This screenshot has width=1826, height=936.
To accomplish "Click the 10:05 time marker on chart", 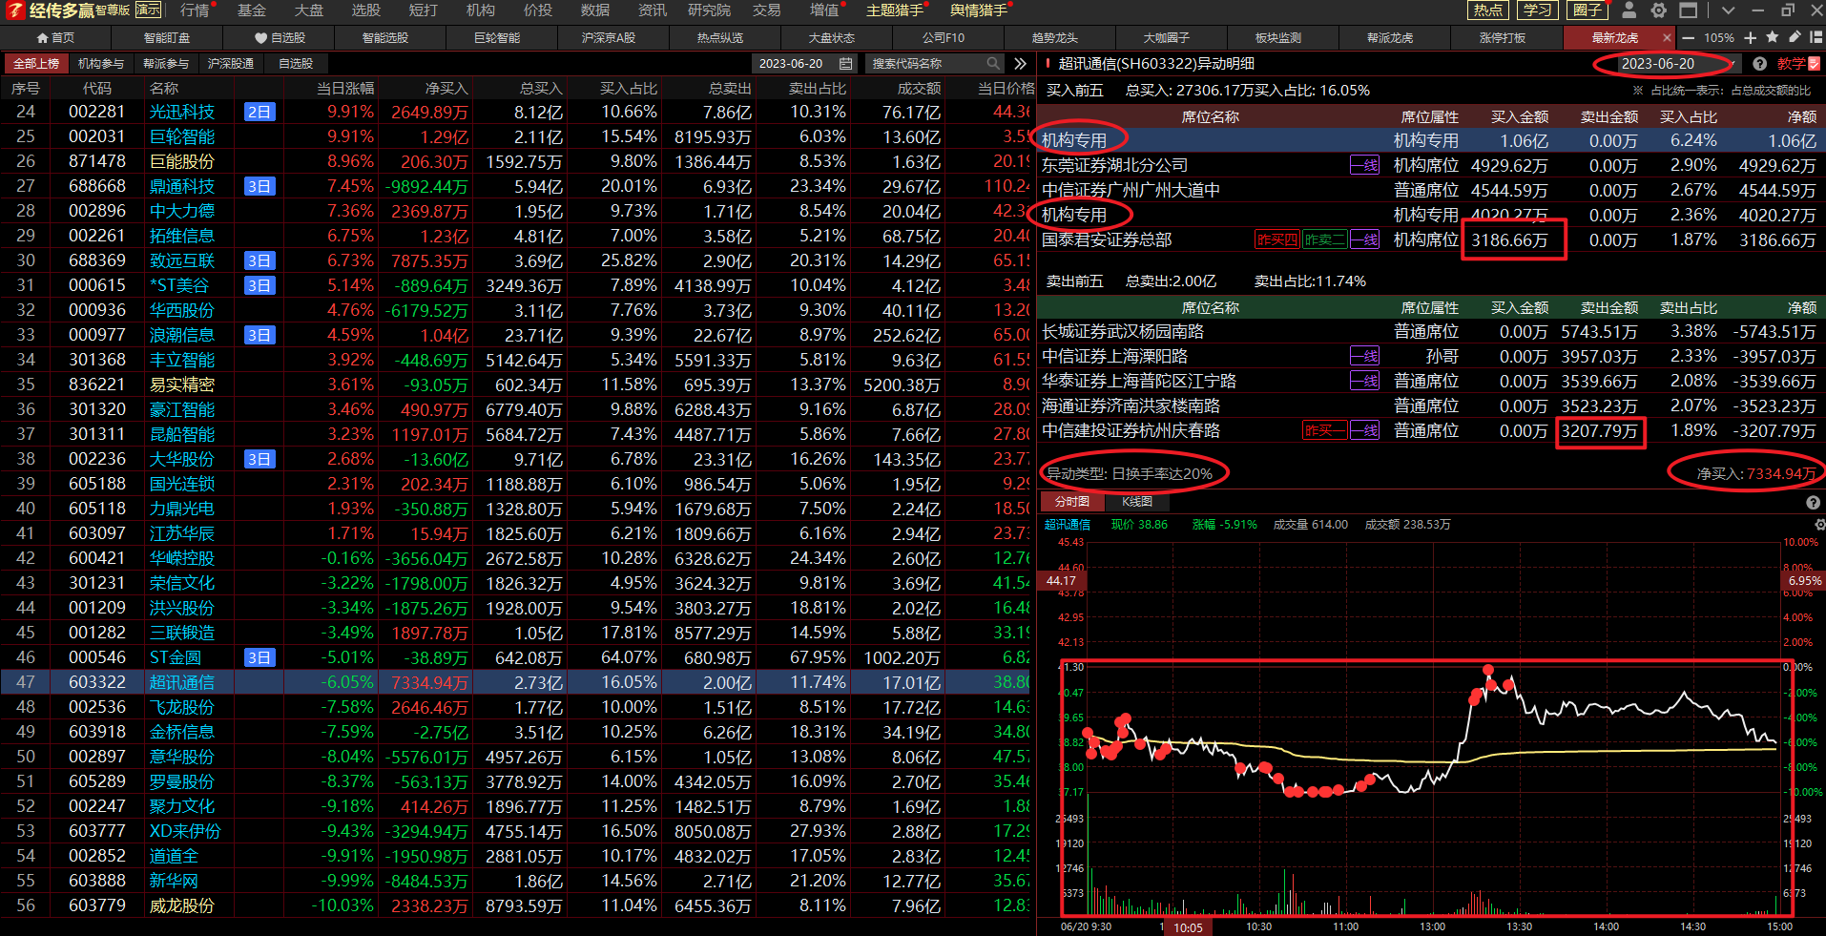I will coord(1187,927).
